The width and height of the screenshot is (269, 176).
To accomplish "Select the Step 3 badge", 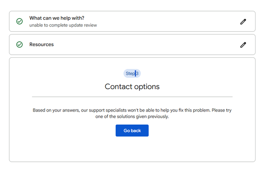I will pos(132,73).
